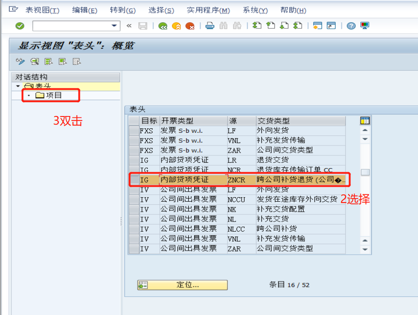Open the 编辑(E) menu
Image resolution: width=418 pixels, height=315 pixels.
pyautogui.click(x=84, y=10)
